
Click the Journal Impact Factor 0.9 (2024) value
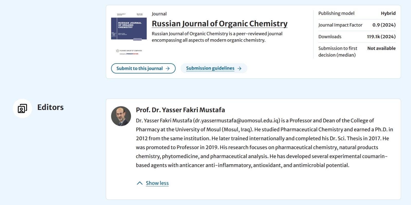384,25
